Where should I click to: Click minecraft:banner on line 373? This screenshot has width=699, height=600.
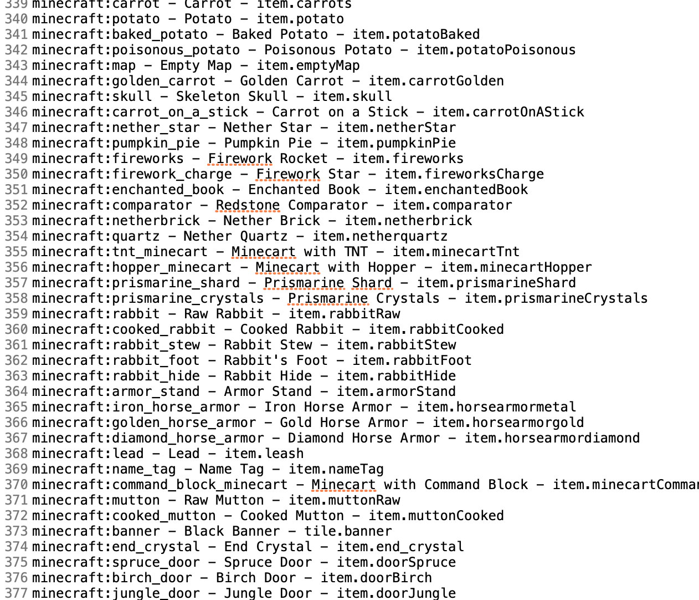[x=96, y=531]
